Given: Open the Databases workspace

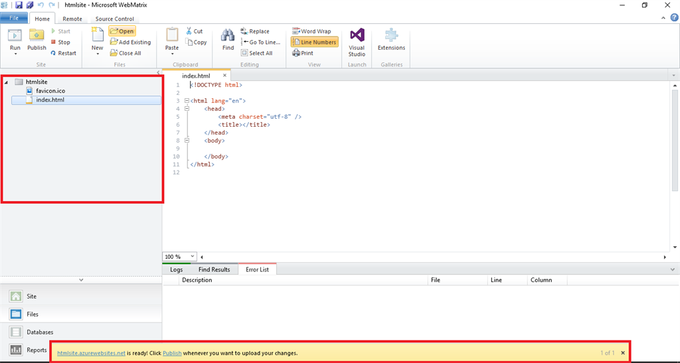Looking at the screenshot, I should 81,332.
